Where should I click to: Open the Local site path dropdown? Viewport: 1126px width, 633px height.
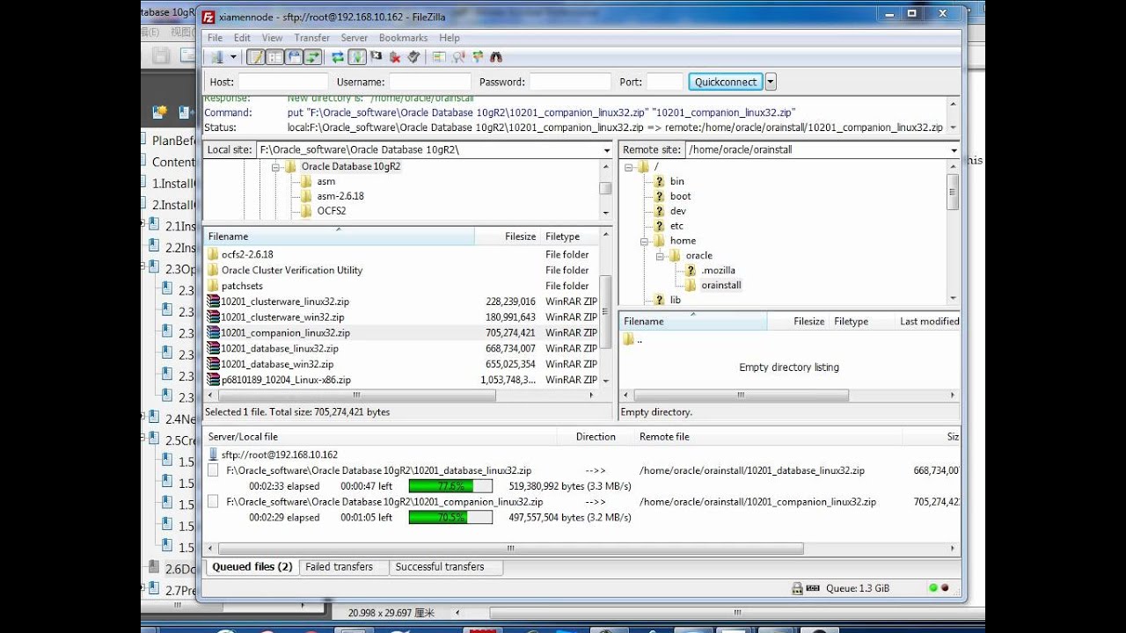tap(606, 150)
